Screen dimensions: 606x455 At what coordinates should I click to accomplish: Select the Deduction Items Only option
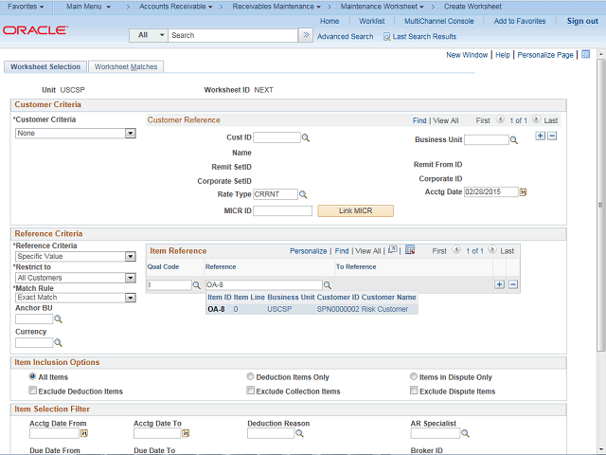[250, 377]
